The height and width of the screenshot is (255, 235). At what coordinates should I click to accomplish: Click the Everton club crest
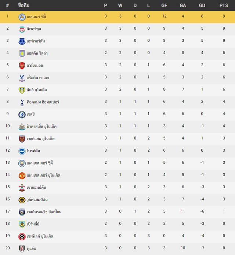[22, 41]
